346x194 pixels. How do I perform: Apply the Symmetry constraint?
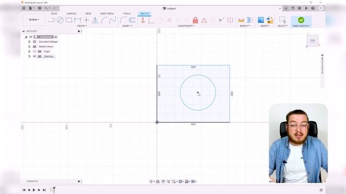[x=230, y=20]
